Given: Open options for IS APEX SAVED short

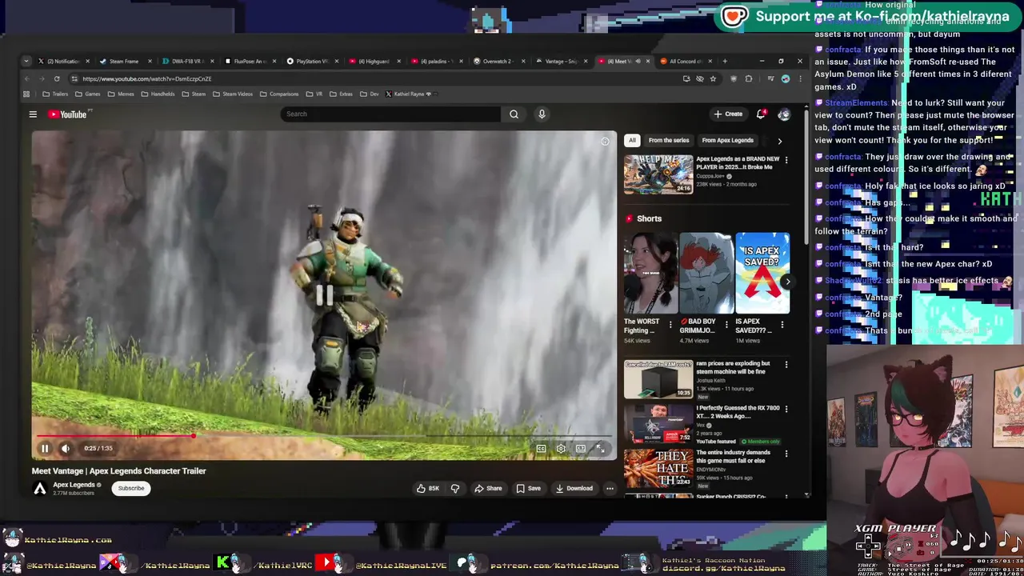Looking at the screenshot, I should pos(782,325).
